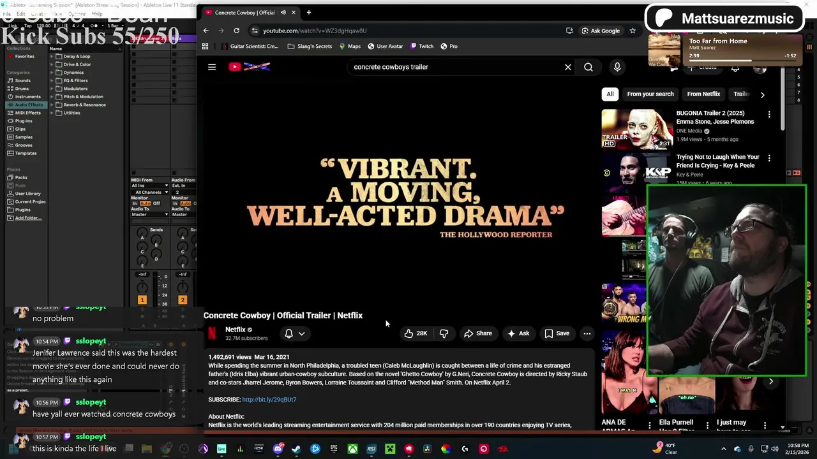Open the YouTube hamburger guide menu
817x459 pixels.
point(212,67)
